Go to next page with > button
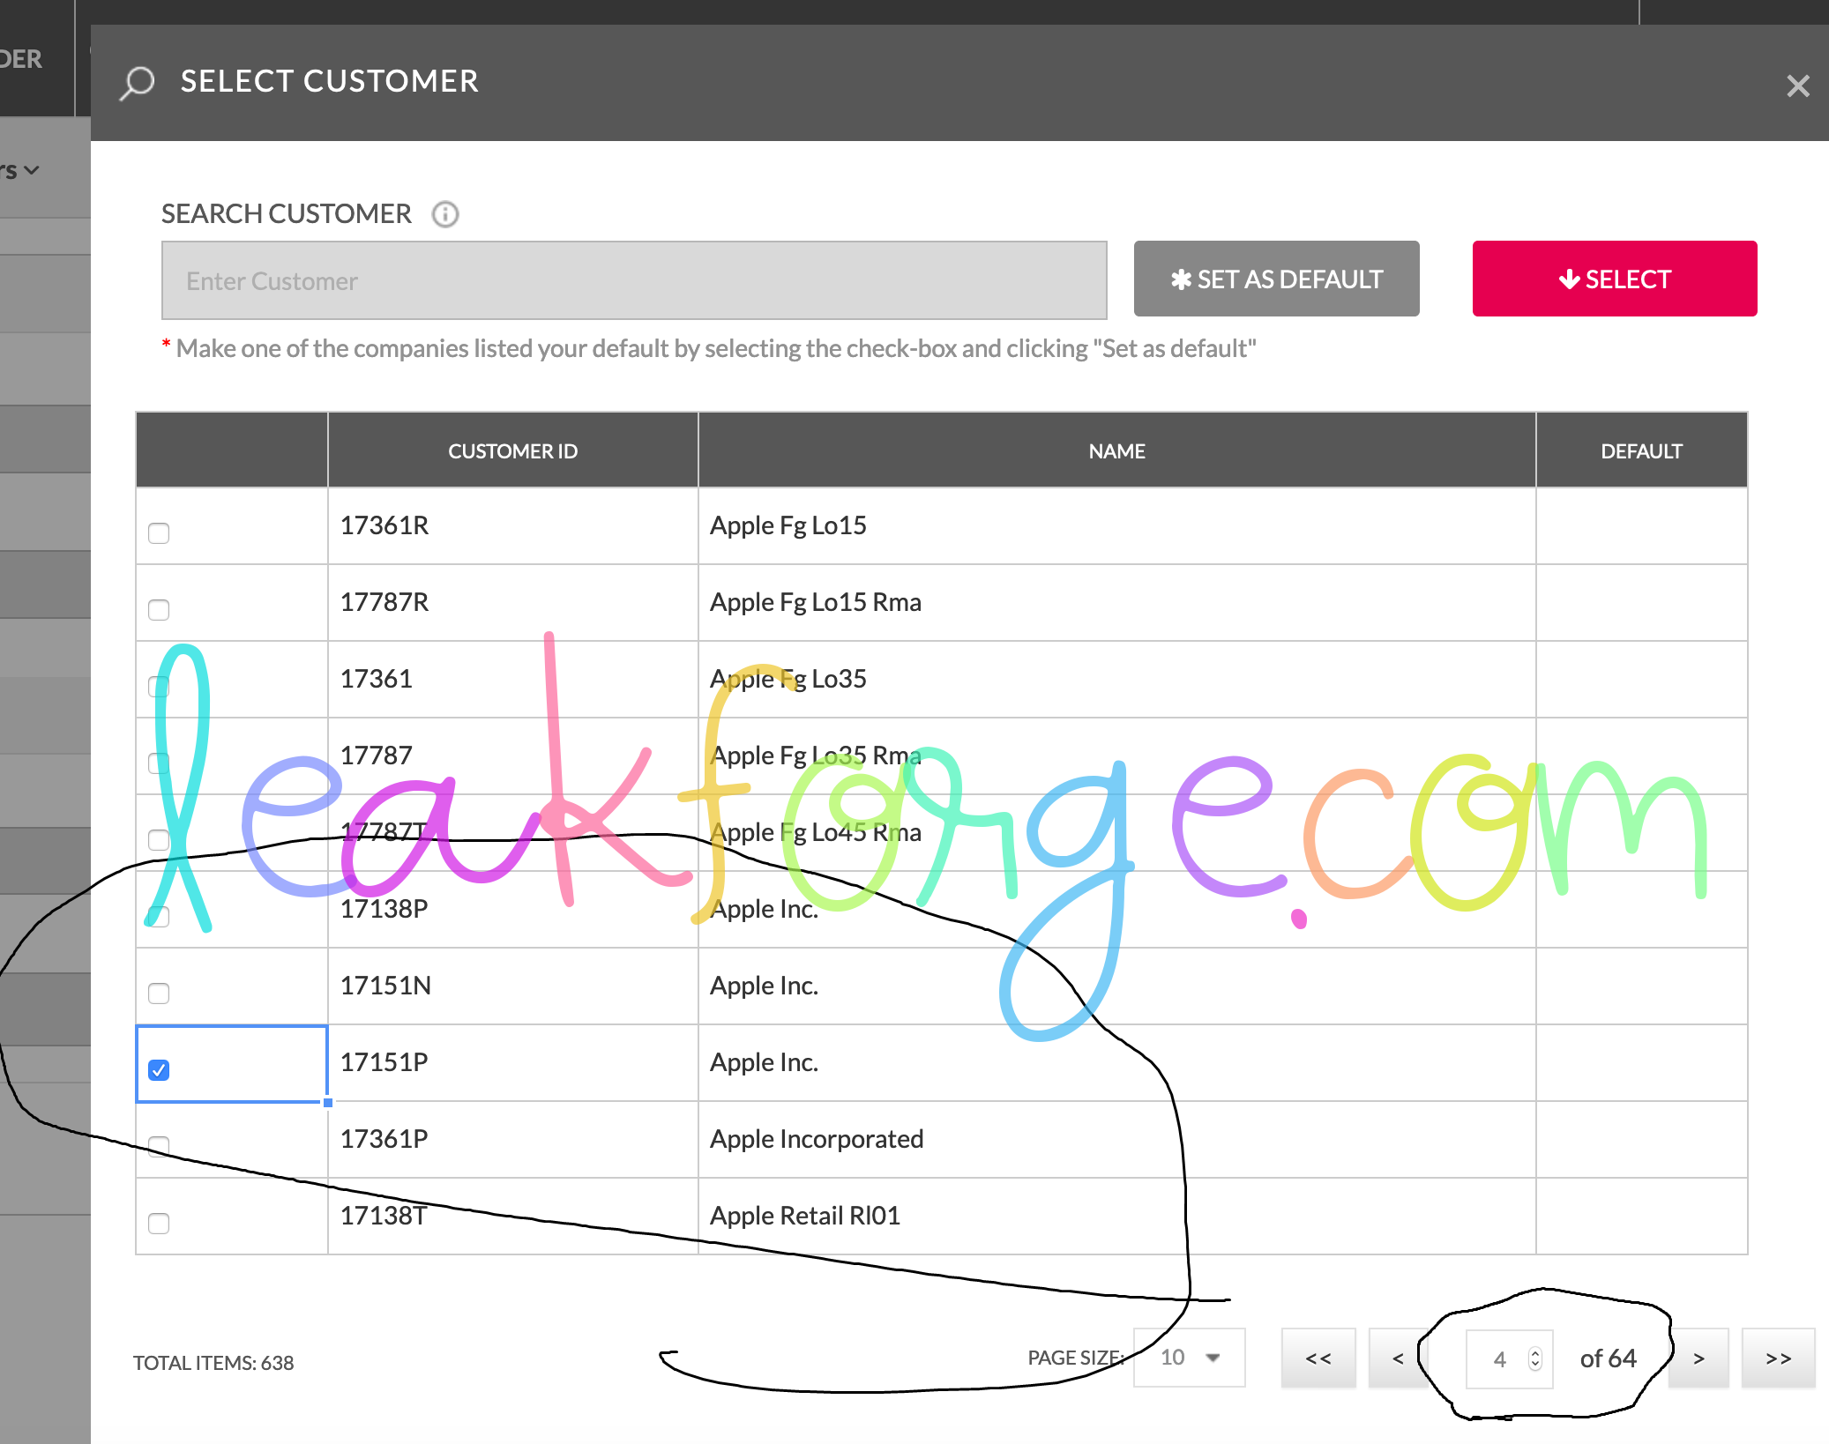1829x1444 pixels. tap(1698, 1358)
